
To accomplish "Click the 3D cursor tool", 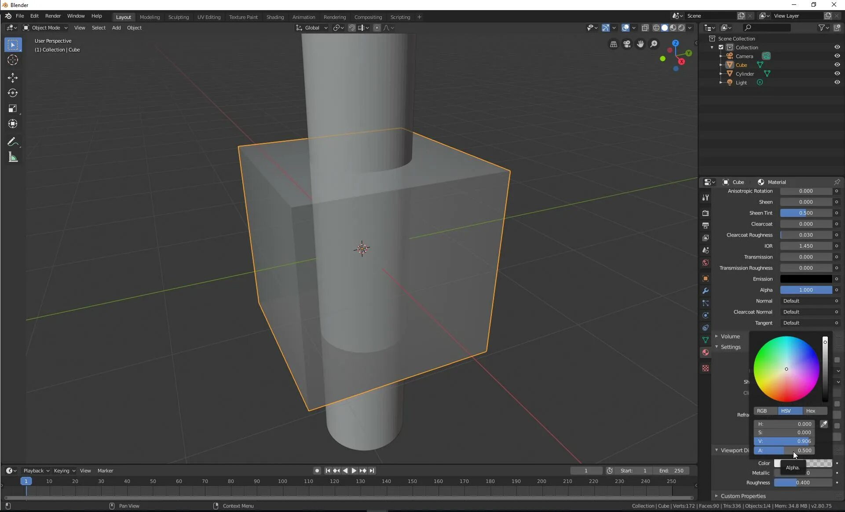I will tap(12, 60).
